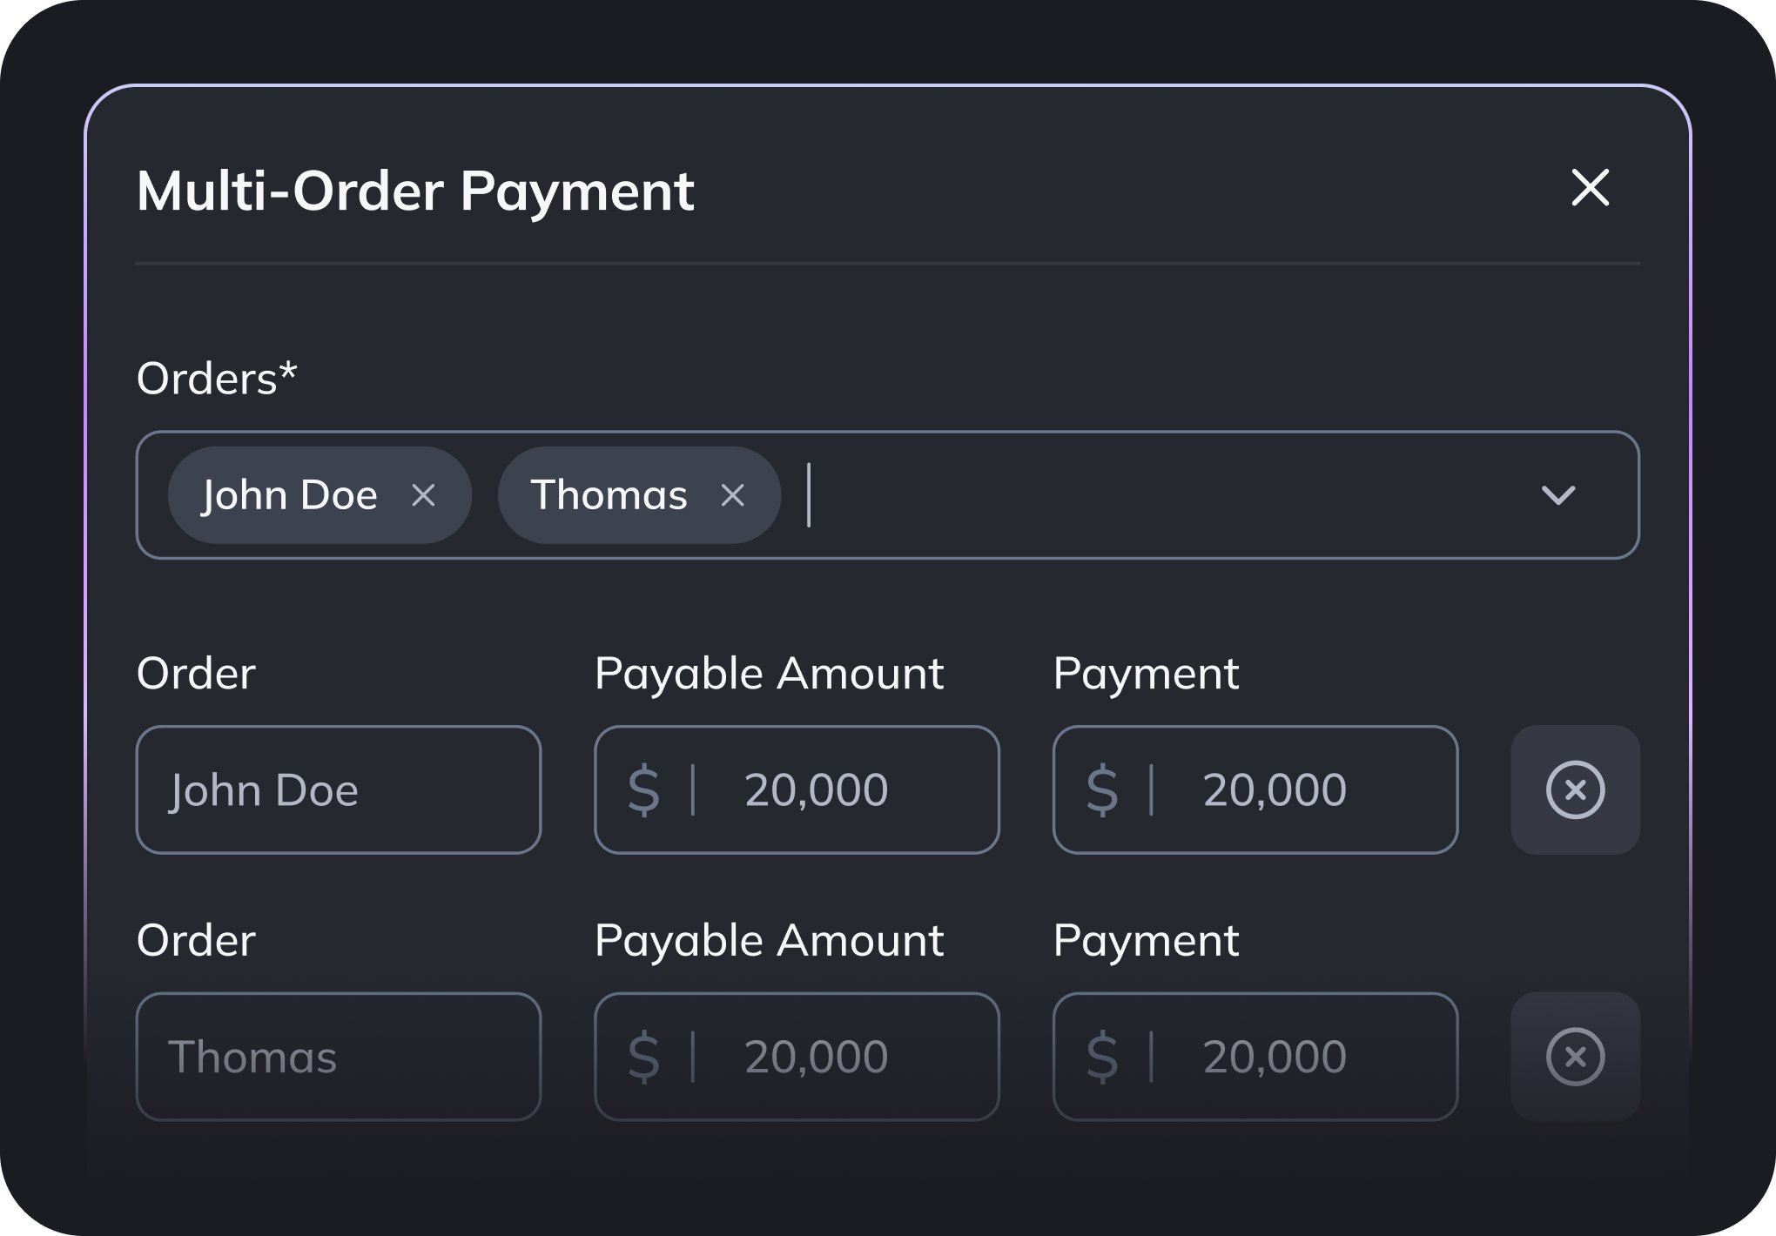
Task: Expand the Orders dropdown chevron
Action: [1558, 495]
